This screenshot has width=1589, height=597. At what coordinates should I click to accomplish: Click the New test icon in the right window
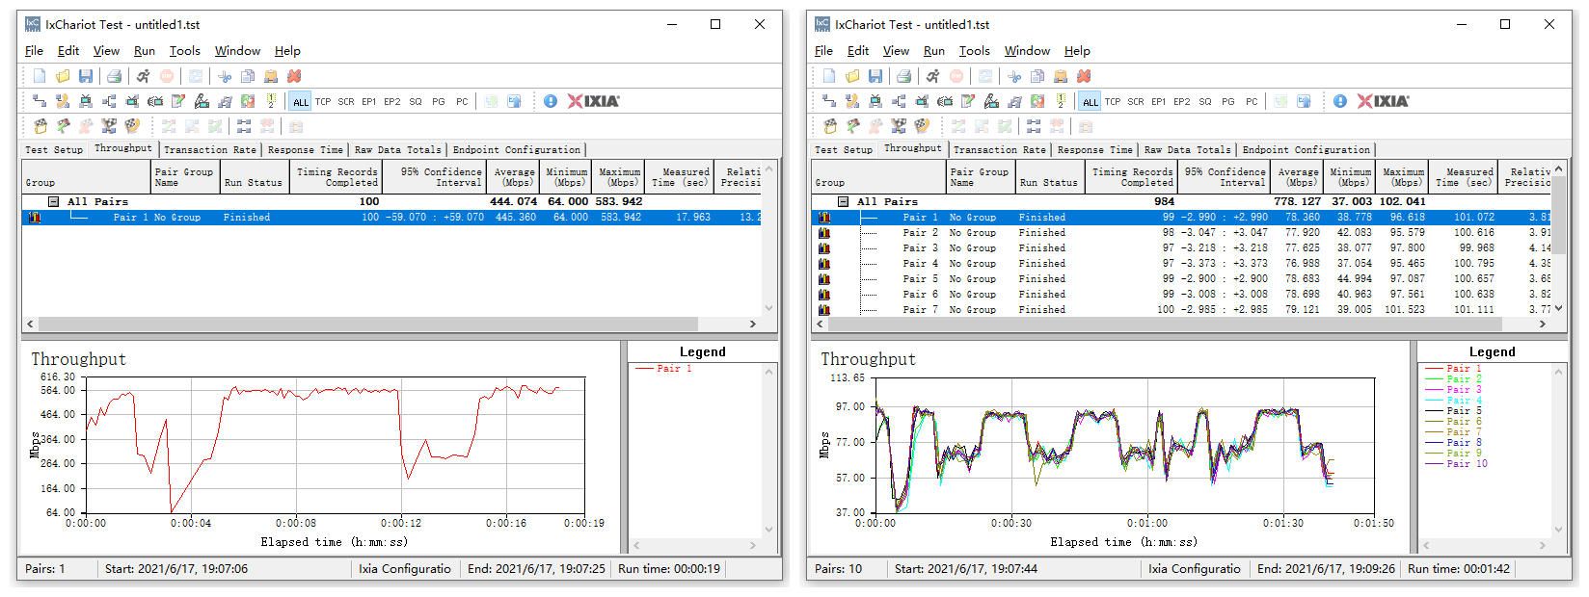(829, 76)
